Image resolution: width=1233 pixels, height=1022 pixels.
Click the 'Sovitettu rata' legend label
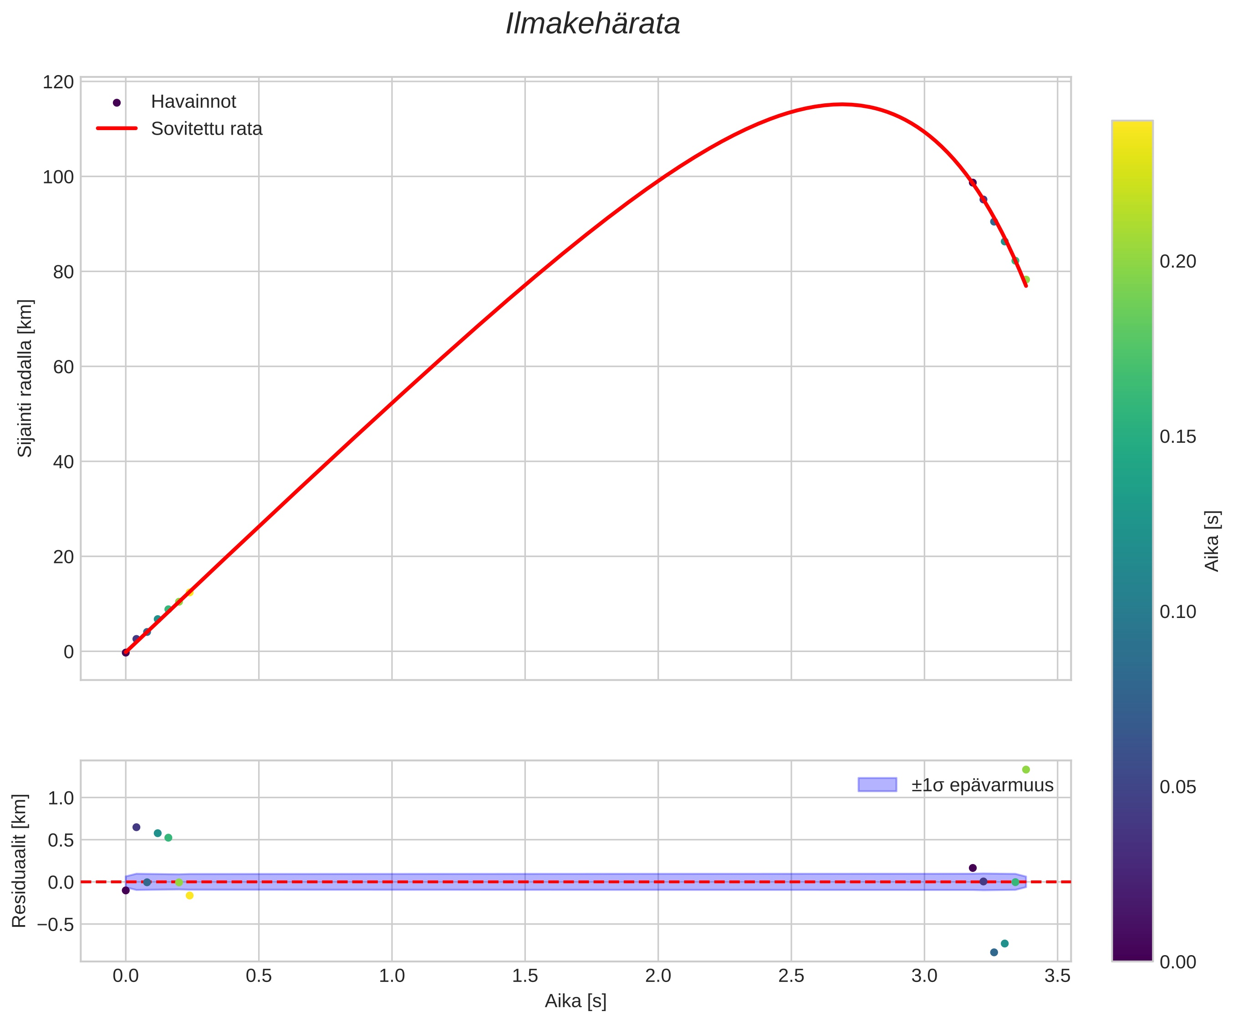point(206,129)
